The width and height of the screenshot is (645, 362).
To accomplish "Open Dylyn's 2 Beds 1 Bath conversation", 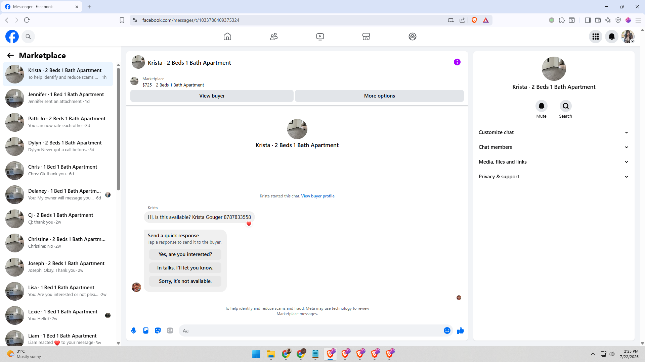I will 58,146.
